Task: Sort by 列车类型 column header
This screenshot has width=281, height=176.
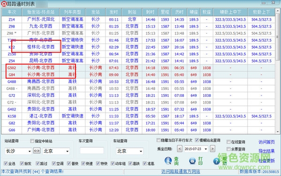Action: 72,12
